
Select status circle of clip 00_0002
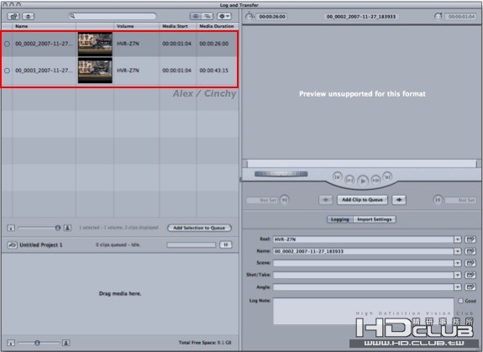coord(7,44)
